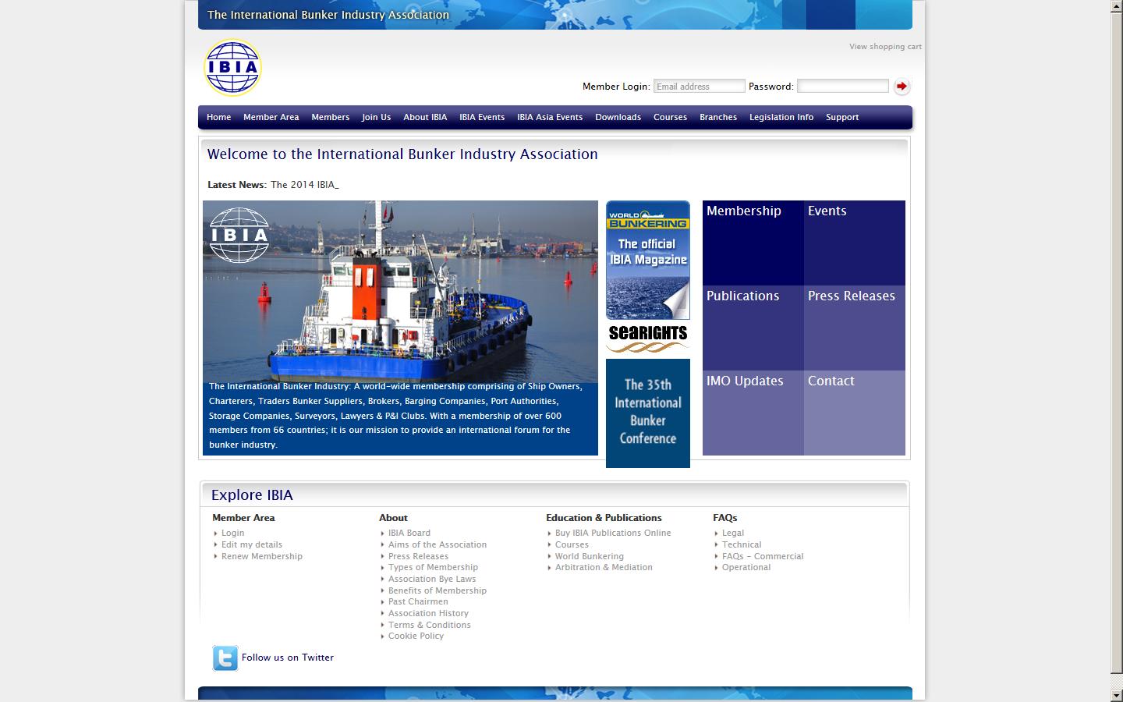1123x702 pixels.
Task: Open the 35th International Bunker Conference banner
Action: 647,413
